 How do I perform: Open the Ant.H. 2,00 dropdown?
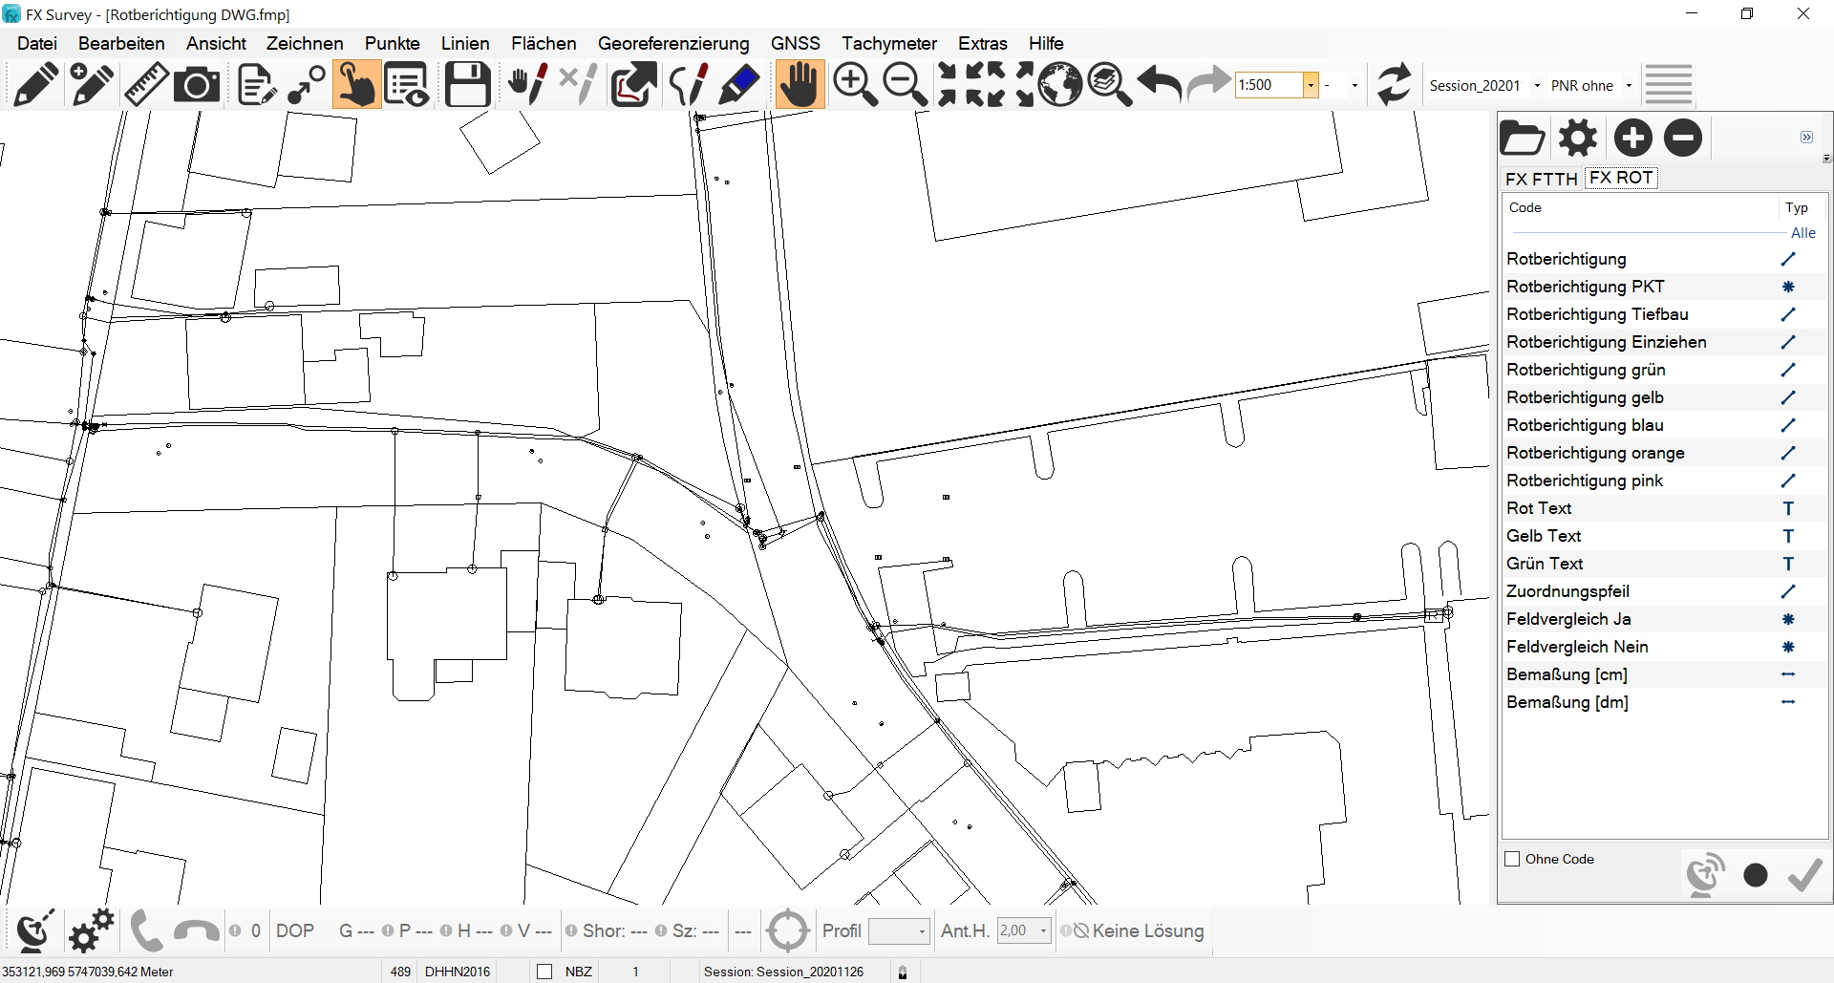coord(1043,930)
